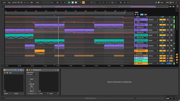This screenshot has width=180, height=101.
Task: Click the Arrangement Record button
Action: click(x=76, y=3)
